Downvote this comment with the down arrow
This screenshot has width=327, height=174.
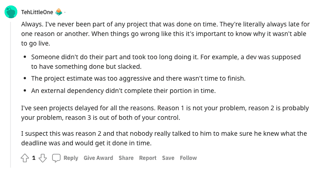(x=43, y=158)
